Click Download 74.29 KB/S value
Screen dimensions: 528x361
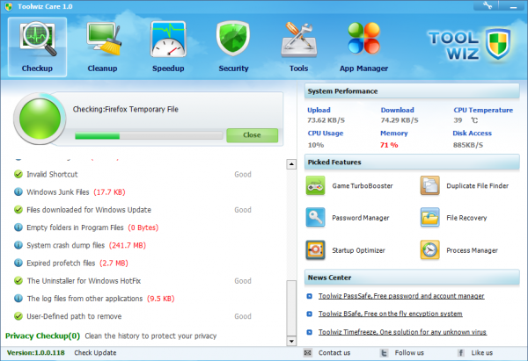400,120
